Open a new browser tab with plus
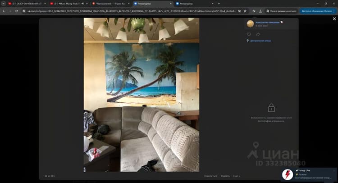The image size is (338, 183). tap(219, 4)
